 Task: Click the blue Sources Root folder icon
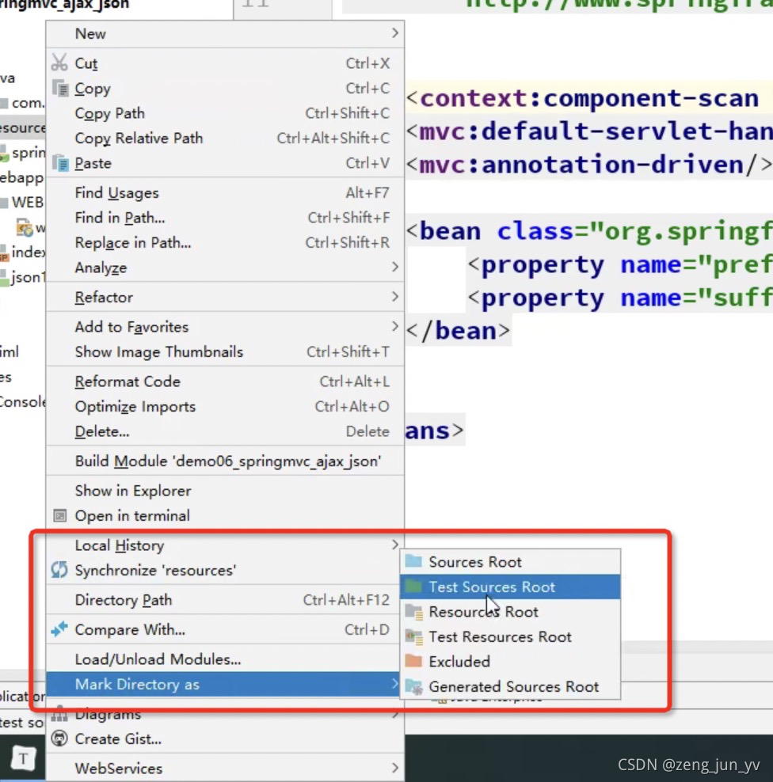pos(413,561)
